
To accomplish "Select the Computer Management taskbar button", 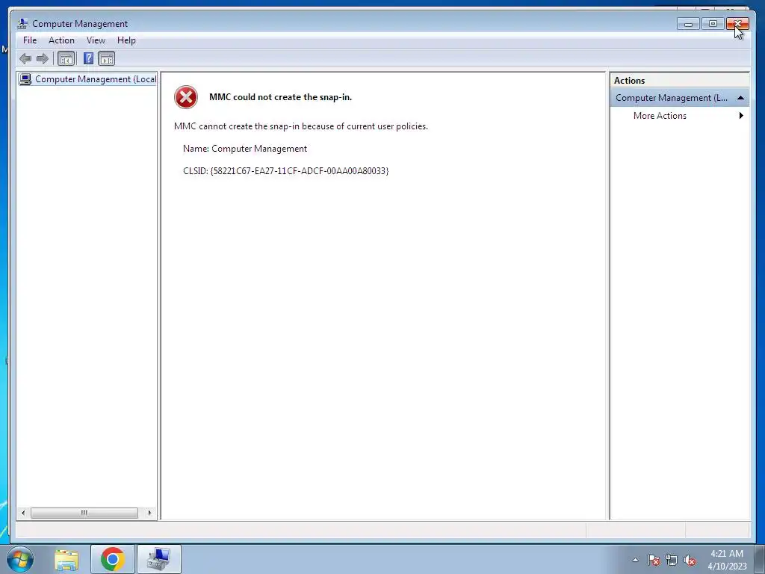I will click(159, 559).
